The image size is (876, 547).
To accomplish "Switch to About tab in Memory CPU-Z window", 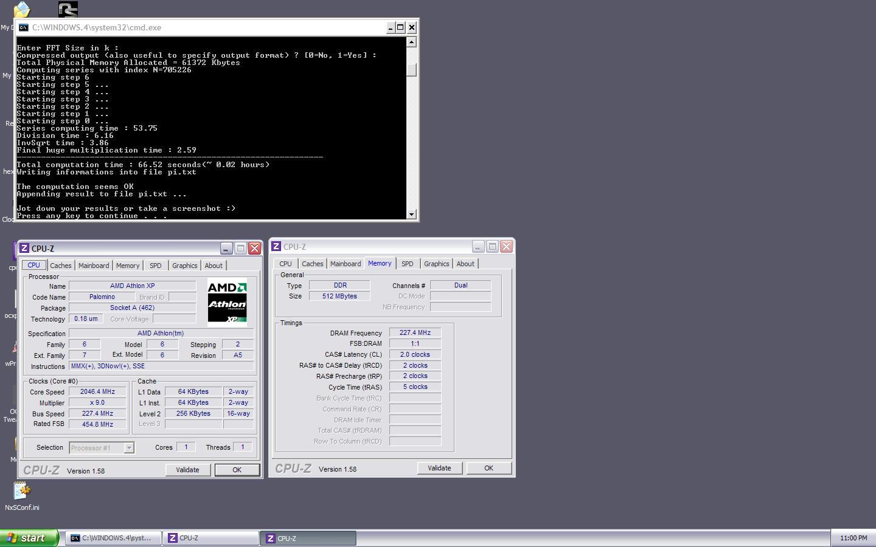I will point(465,264).
